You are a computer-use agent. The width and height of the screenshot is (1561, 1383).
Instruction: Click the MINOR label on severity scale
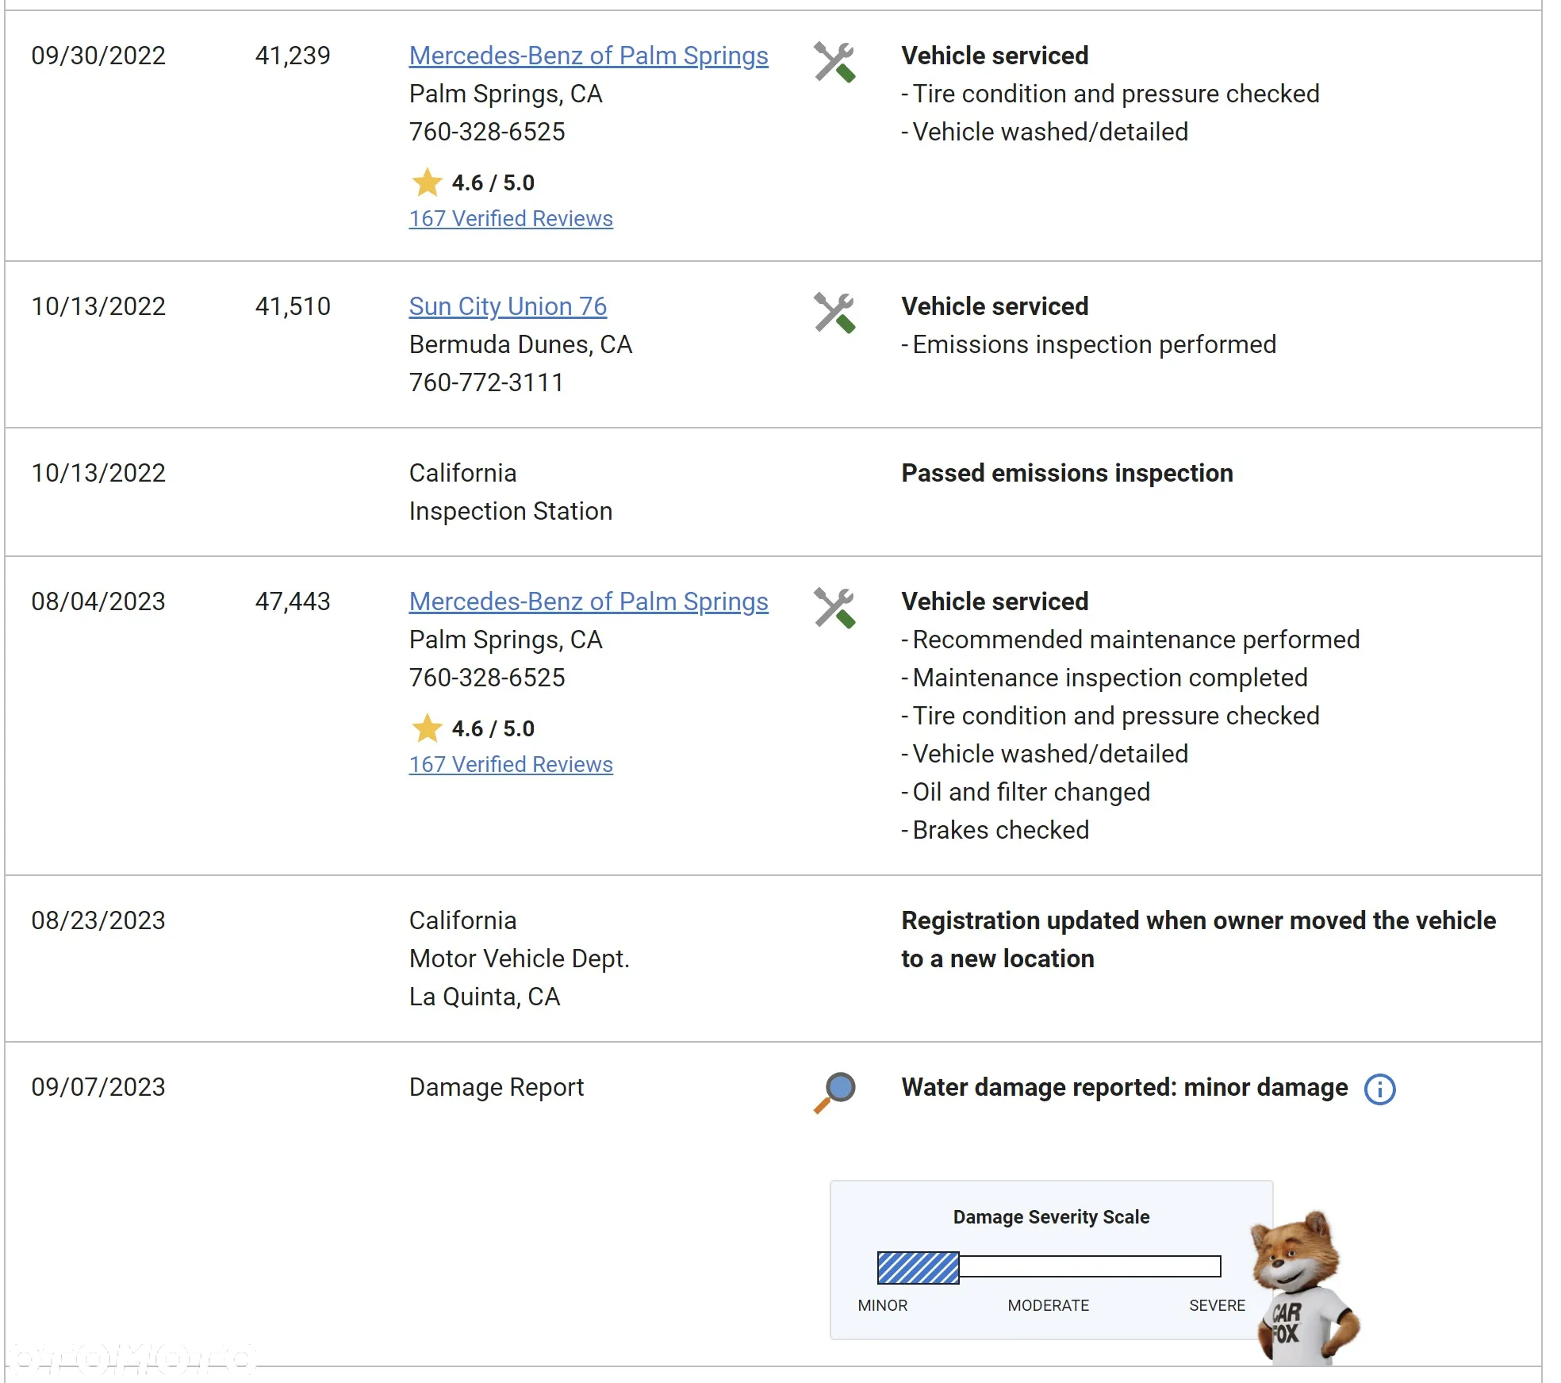coord(882,1305)
